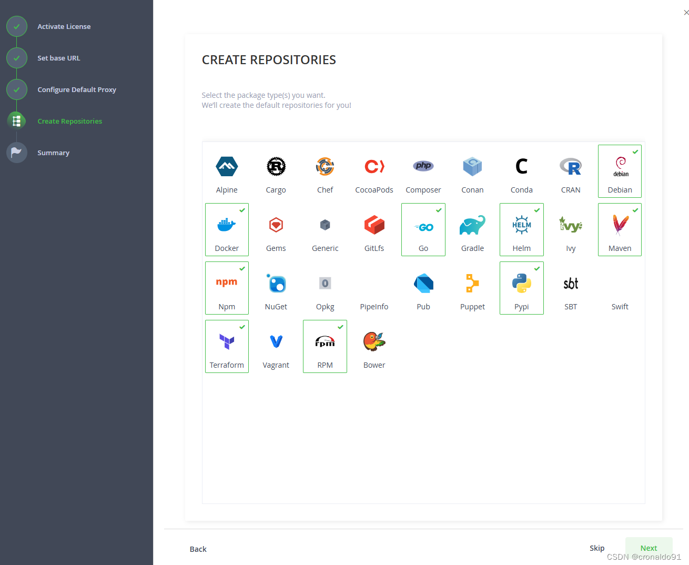The image size is (689, 565).
Task: Choose the Generic package type
Action: [x=325, y=230]
